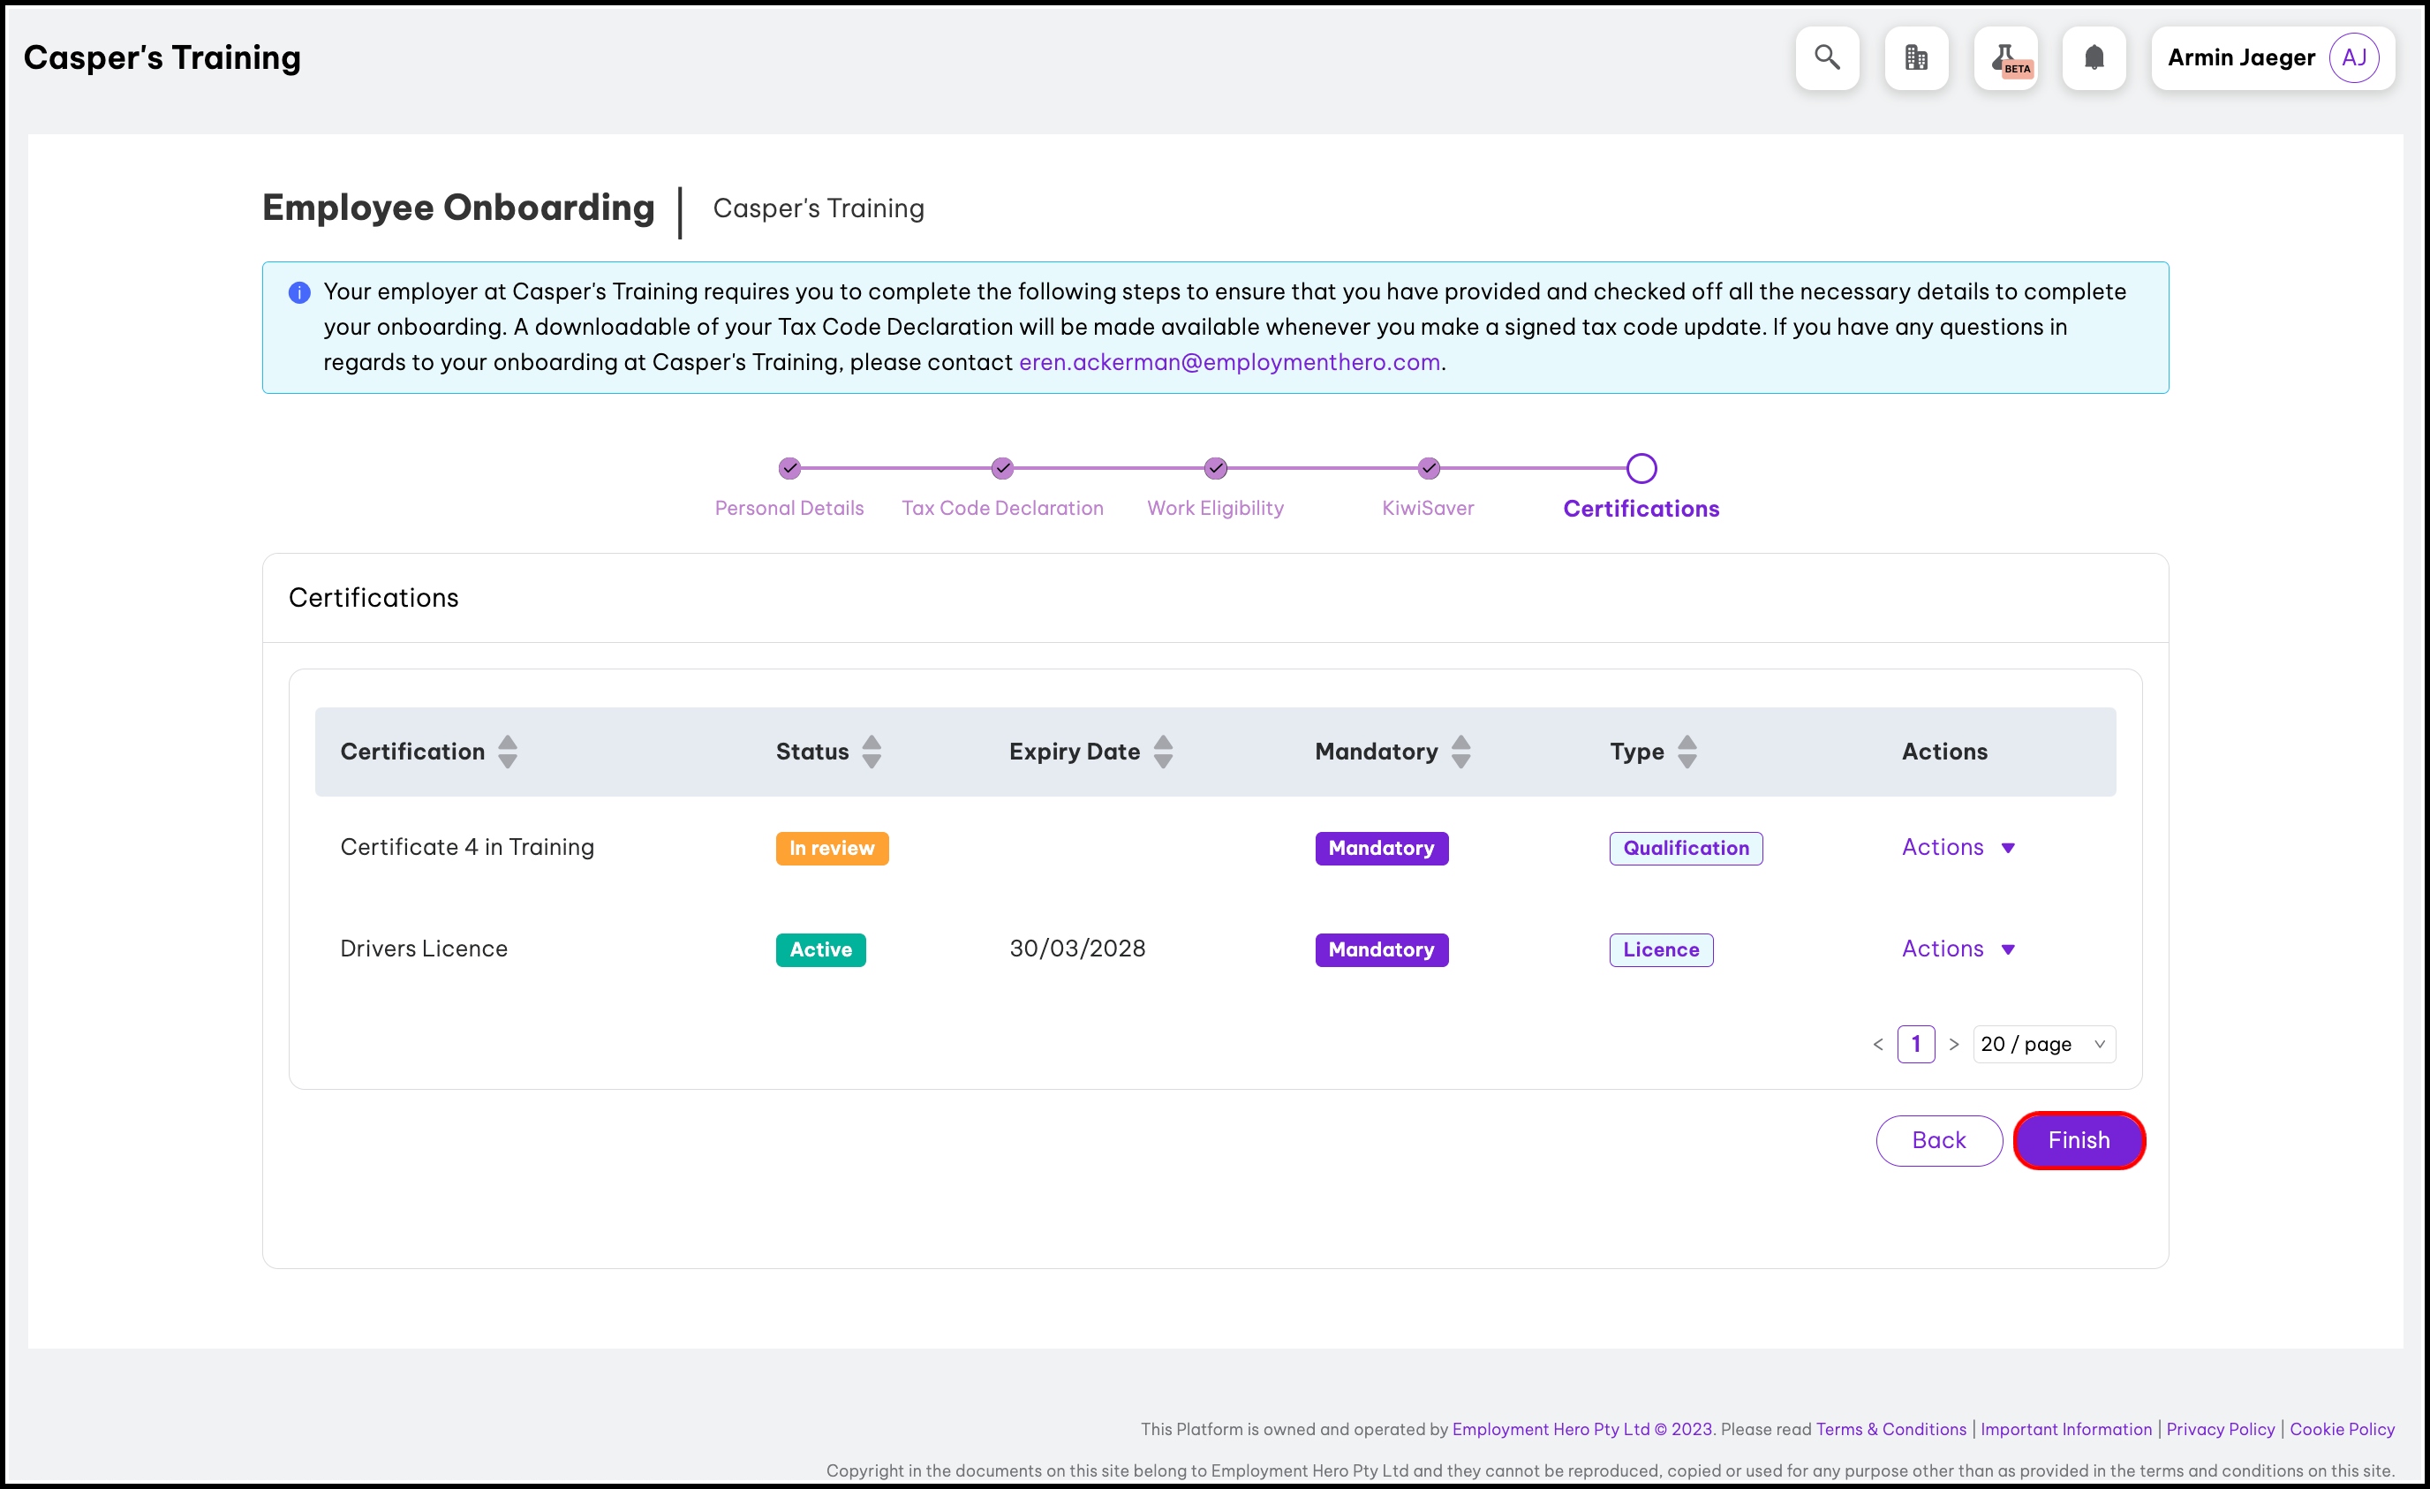Expand Actions for Certificate 4 in Training
The width and height of the screenshot is (2430, 1489).
click(1958, 847)
